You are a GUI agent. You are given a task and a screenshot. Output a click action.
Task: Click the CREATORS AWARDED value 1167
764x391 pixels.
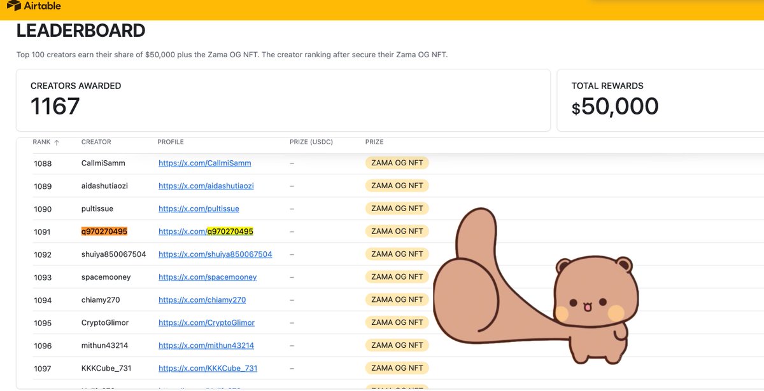point(55,106)
